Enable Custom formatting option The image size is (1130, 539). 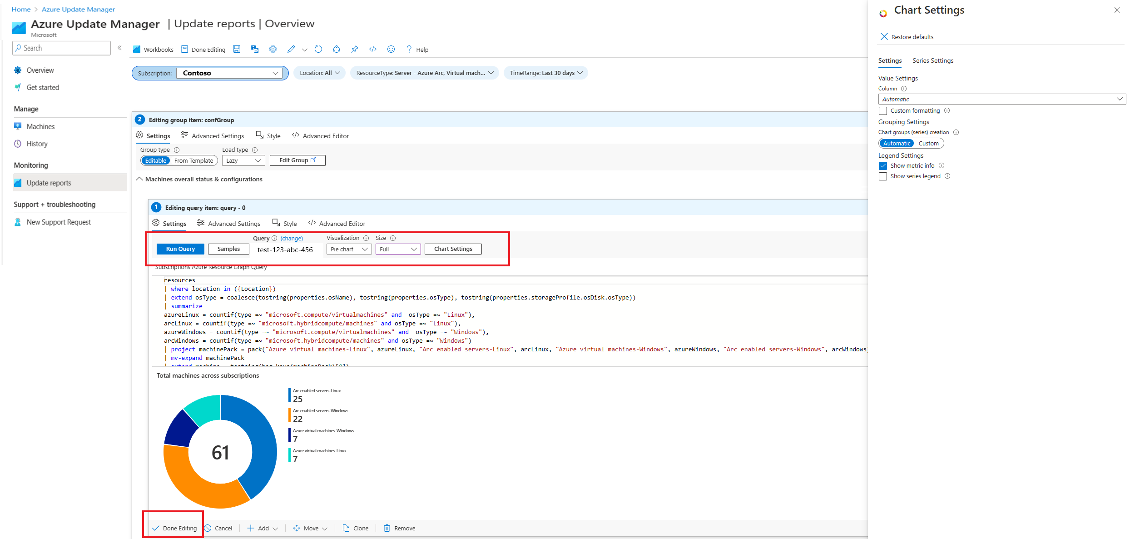[883, 110]
